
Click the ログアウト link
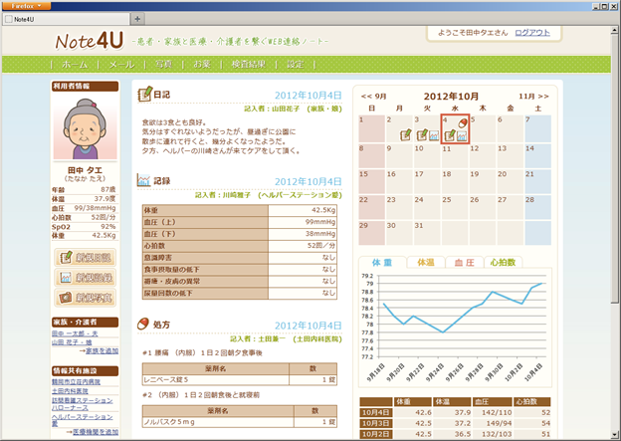[x=531, y=33]
